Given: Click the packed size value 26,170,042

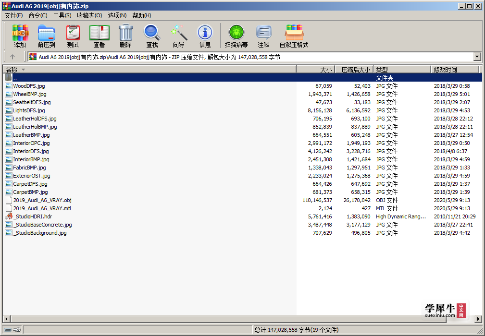Looking at the screenshot, I should tap(357, 200).
